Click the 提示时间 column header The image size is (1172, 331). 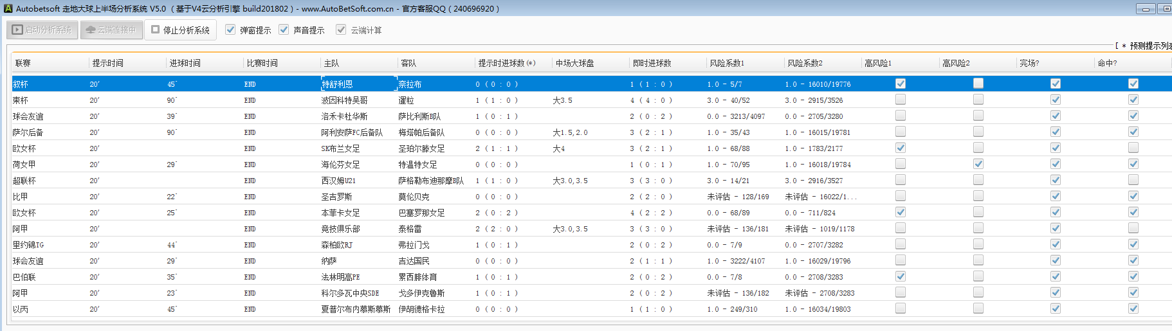(107, 63)
